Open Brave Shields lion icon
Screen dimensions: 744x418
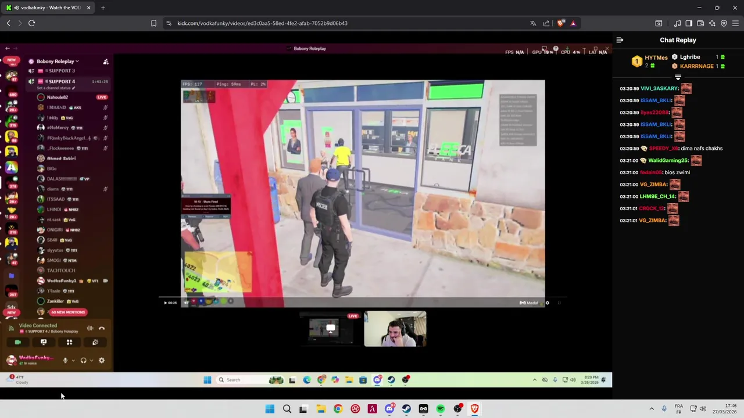tap(560, 23)
